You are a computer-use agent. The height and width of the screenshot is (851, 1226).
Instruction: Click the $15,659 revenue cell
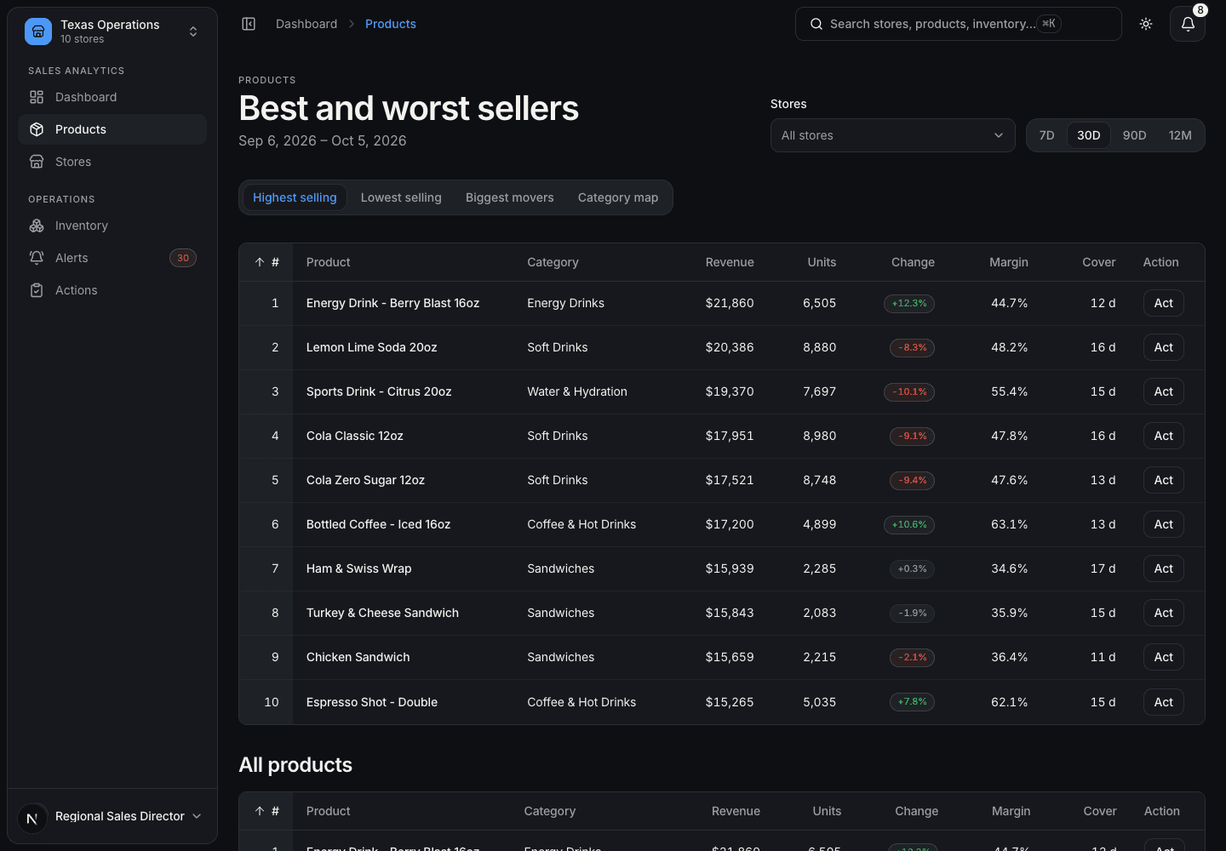pyautogui.click(x=730, y=657)
